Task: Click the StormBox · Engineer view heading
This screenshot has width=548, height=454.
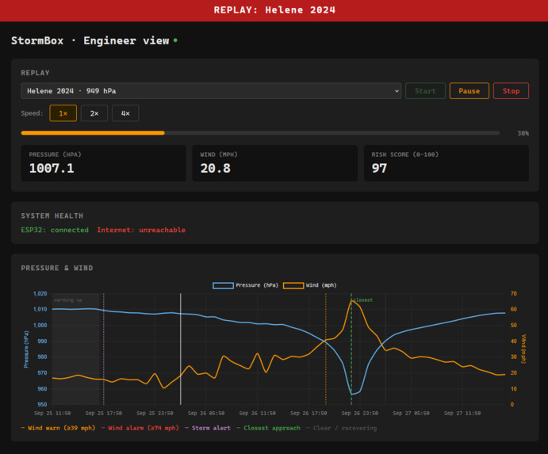Action: (90, 40)
